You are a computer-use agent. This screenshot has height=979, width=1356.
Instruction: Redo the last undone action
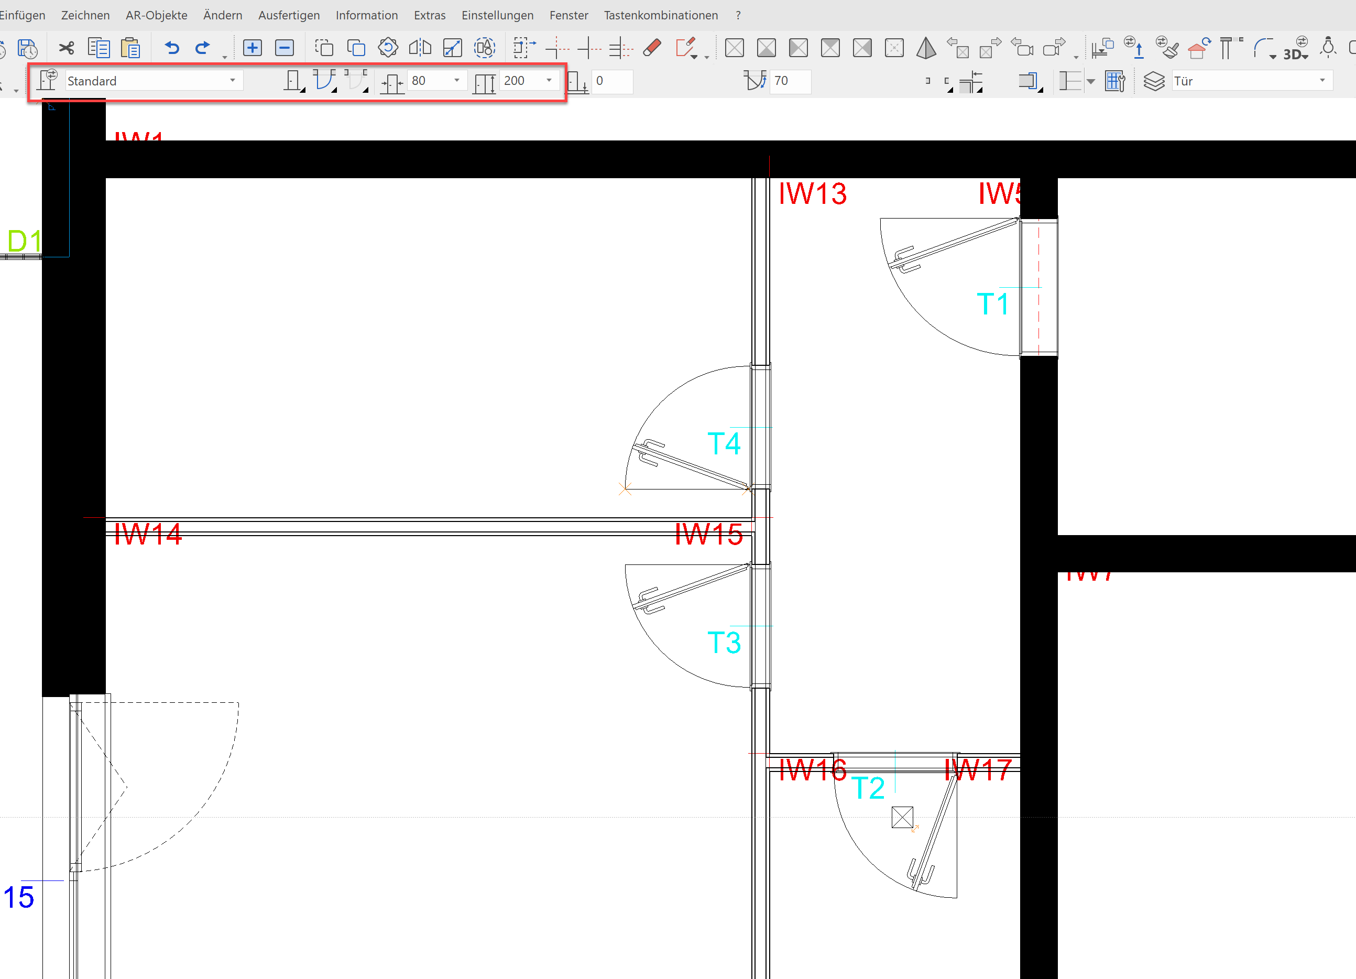point(203,48)
